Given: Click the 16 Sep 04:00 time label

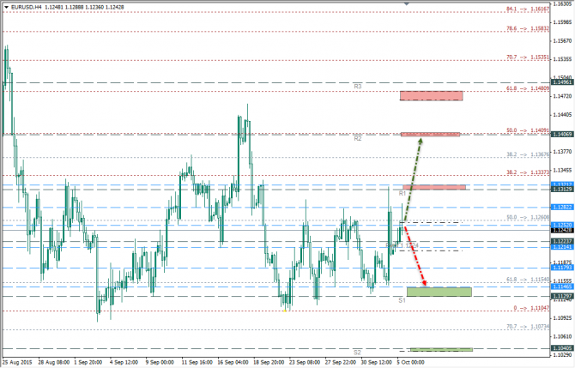Looking at the screenshot, I should coord(233,362).
